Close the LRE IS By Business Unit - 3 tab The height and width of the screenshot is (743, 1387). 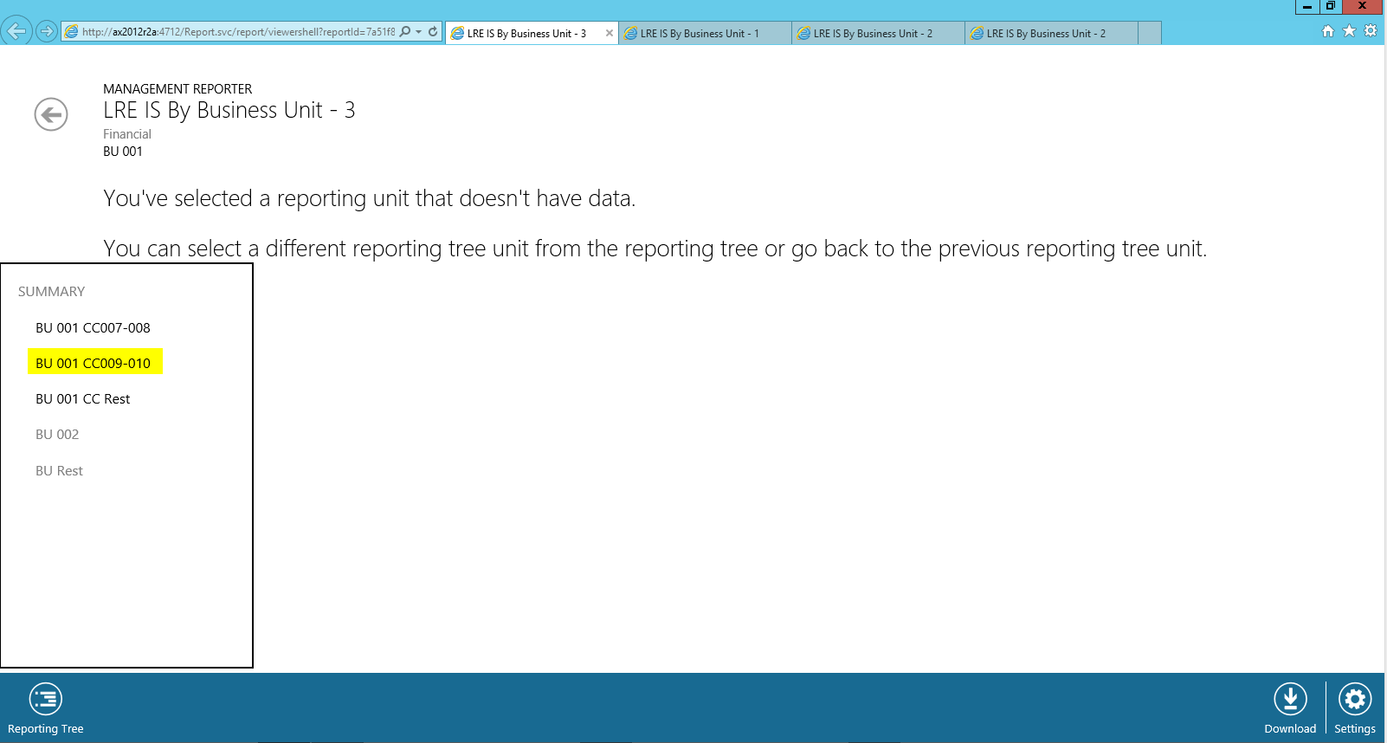pos(610,34)
